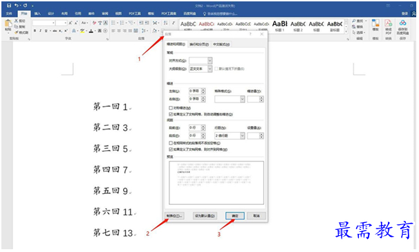Click the multilevel list icon
Image resolution: width=419 pixels, height=252 pixels.
(x=131, y=23)
